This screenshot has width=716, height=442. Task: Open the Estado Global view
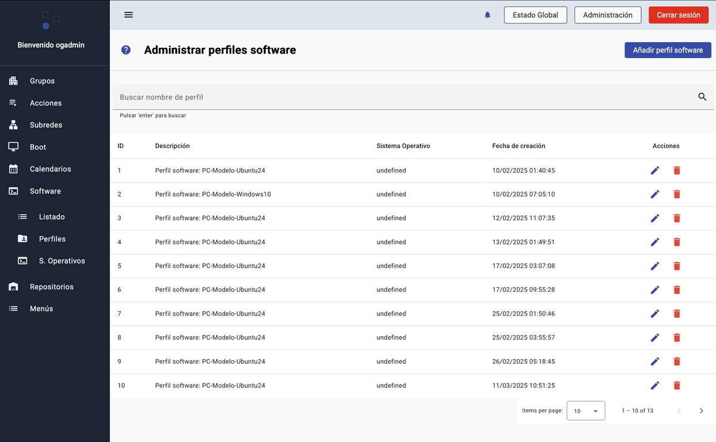(x=535, y=15)
